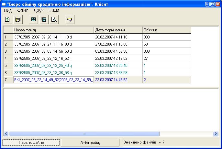Click the single table toolbar icon
This screenshot has height=149, width=222.
[x=33, y=19]
